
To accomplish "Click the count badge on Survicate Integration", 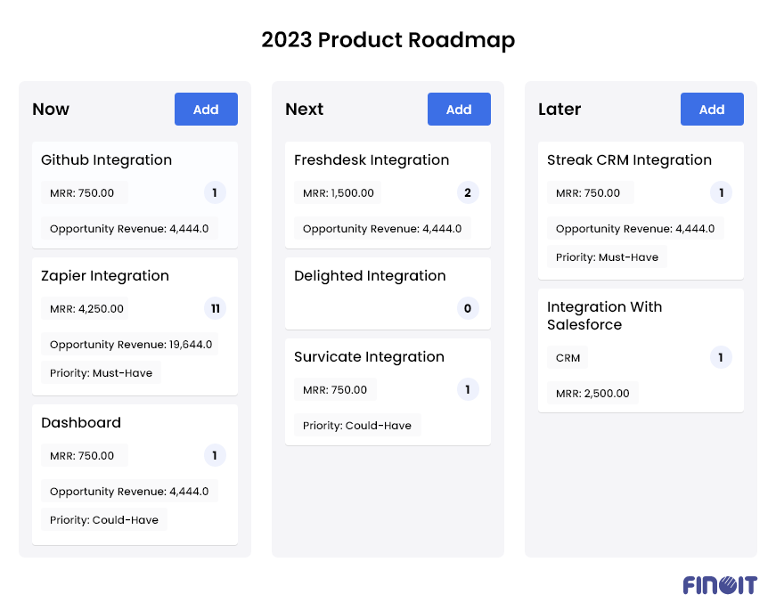I will [x=468, y=388].
